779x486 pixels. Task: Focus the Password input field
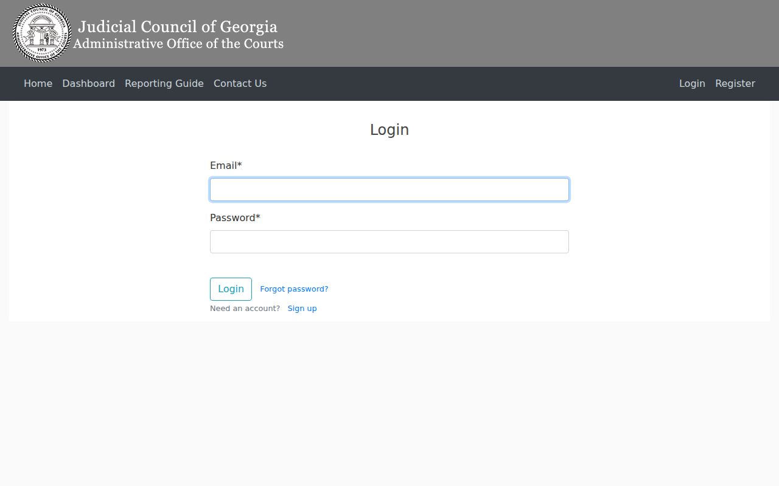(x=389, y=242)
